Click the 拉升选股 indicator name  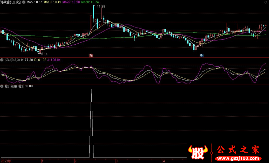[x=11, y=86]
